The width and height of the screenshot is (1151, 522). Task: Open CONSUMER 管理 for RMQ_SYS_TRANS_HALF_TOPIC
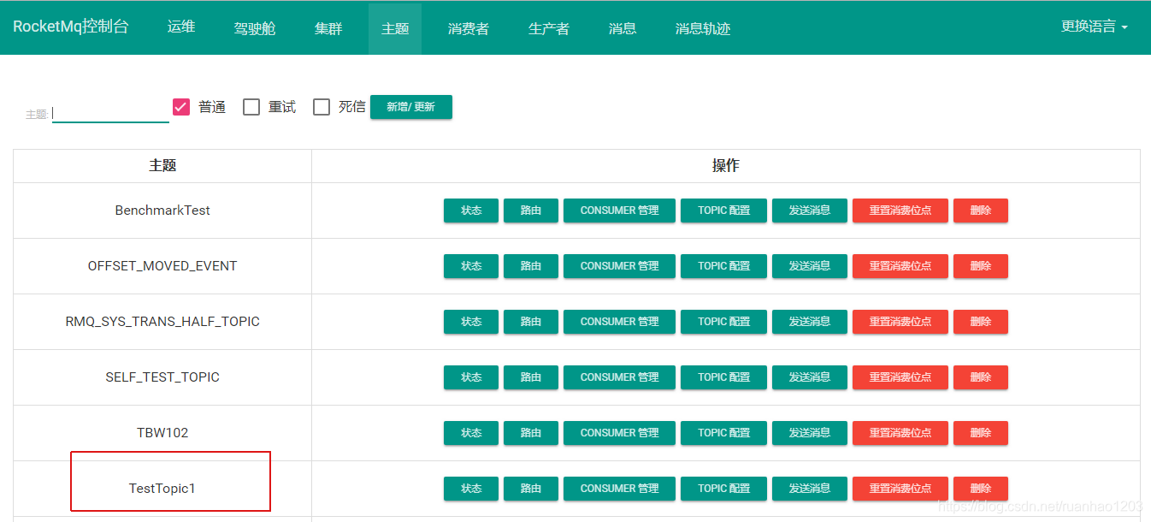point(620,322)
